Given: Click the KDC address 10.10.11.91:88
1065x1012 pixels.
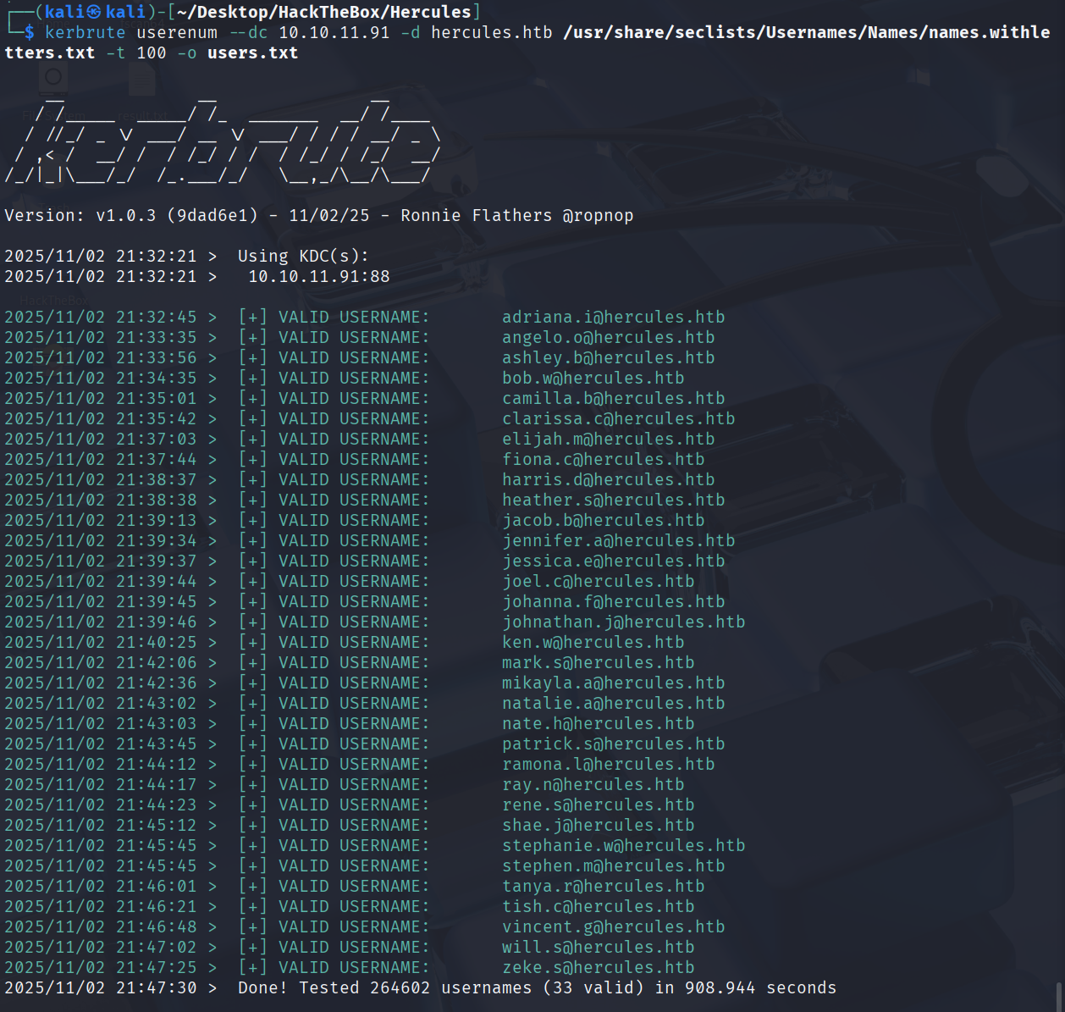Looking at the screenshot, I should pyautogui.click(x=318, y=277).
